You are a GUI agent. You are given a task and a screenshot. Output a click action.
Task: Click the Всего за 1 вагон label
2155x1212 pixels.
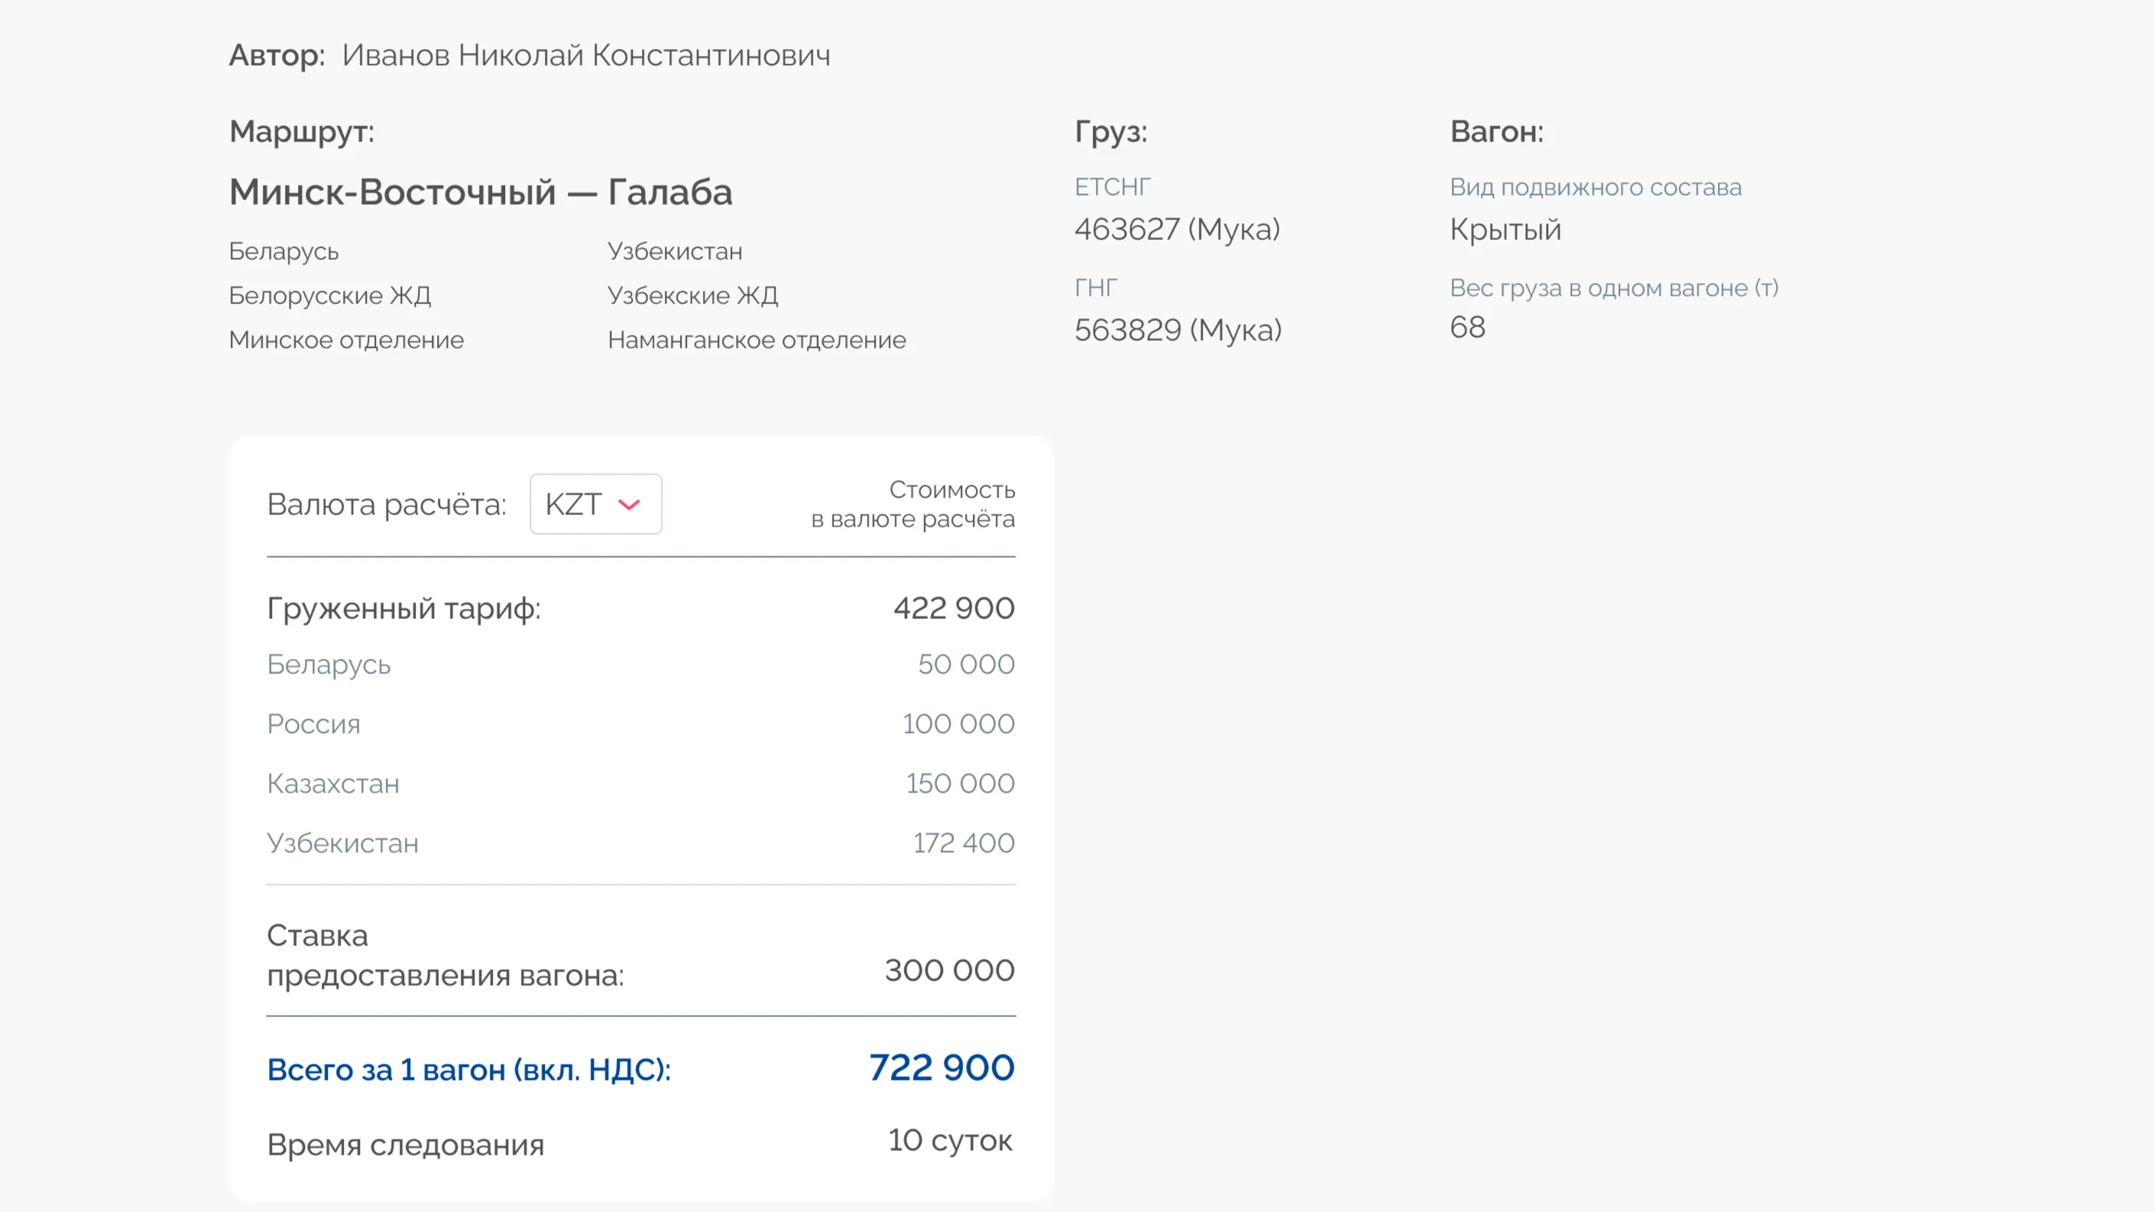468,1070
